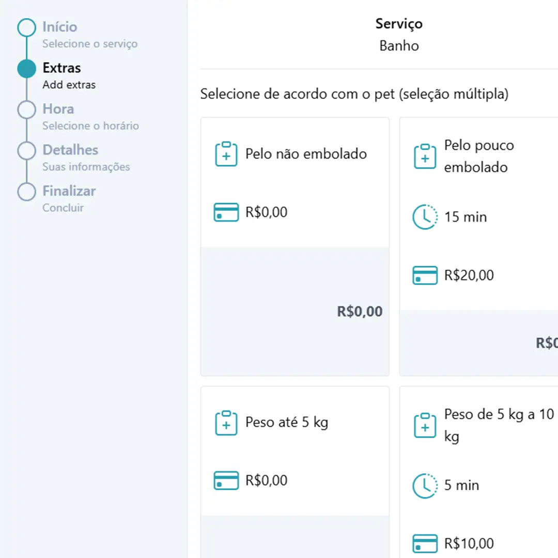Select the Peso até 5 kg extra
558x558 pixels.
pos(295,472)
